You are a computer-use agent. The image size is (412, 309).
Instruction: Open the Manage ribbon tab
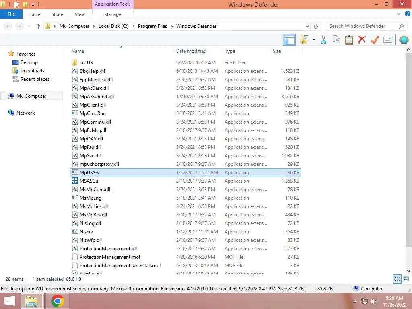113,14
